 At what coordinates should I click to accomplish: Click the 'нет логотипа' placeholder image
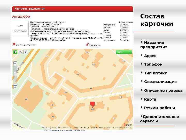[x=20, y=29]
